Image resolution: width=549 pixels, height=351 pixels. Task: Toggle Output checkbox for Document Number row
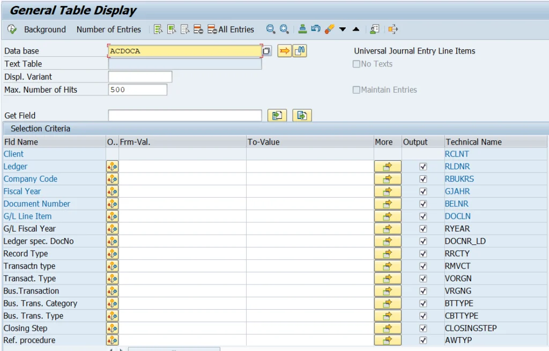click(x=423, y=204)
